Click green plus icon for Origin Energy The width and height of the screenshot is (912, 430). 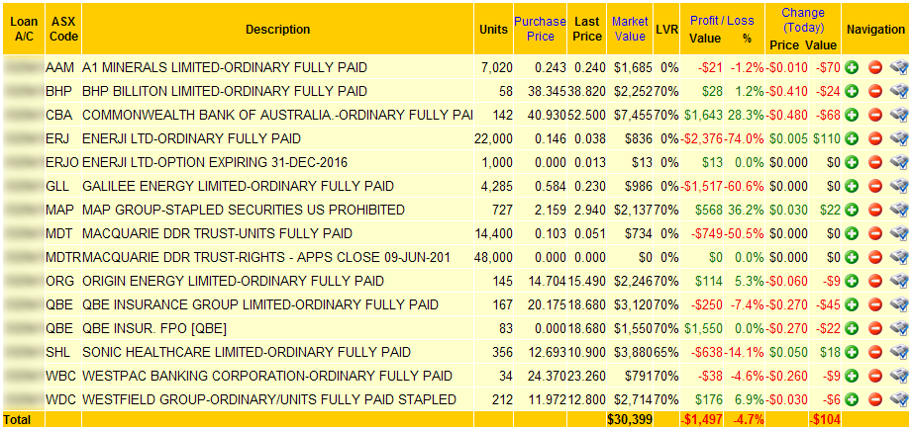click(853, 282)
